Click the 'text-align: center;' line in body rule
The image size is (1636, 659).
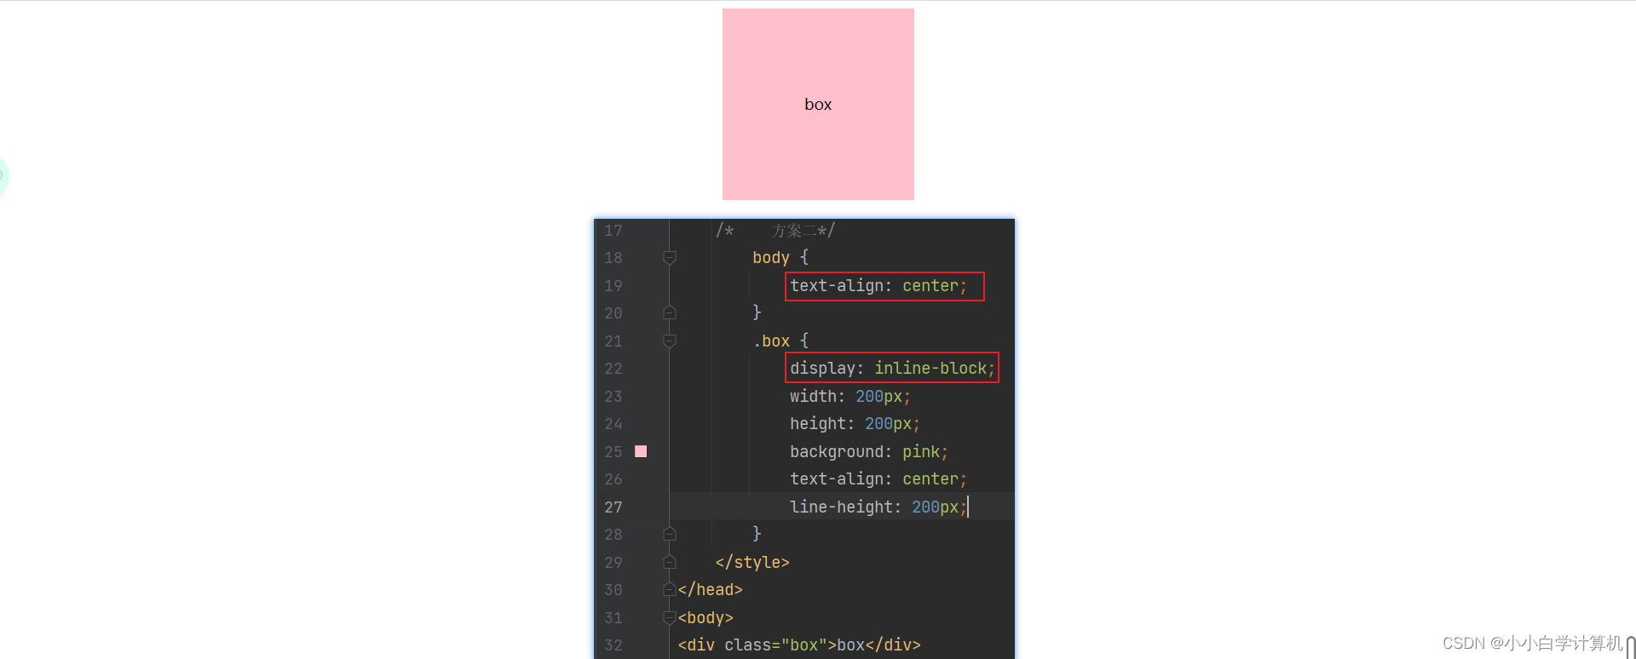tap(878, 286)
